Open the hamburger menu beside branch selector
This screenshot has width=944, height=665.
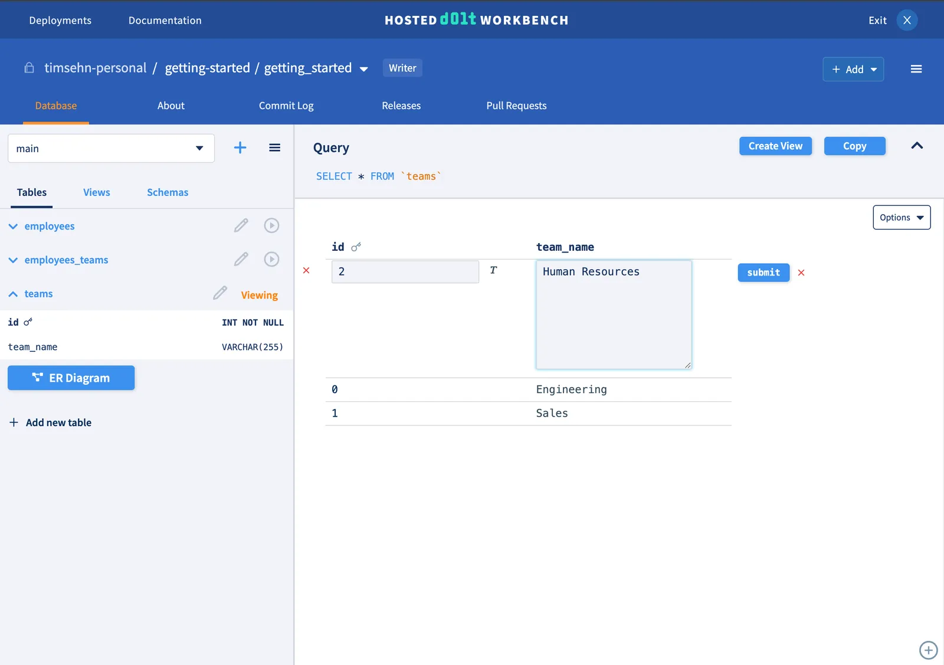274,148
